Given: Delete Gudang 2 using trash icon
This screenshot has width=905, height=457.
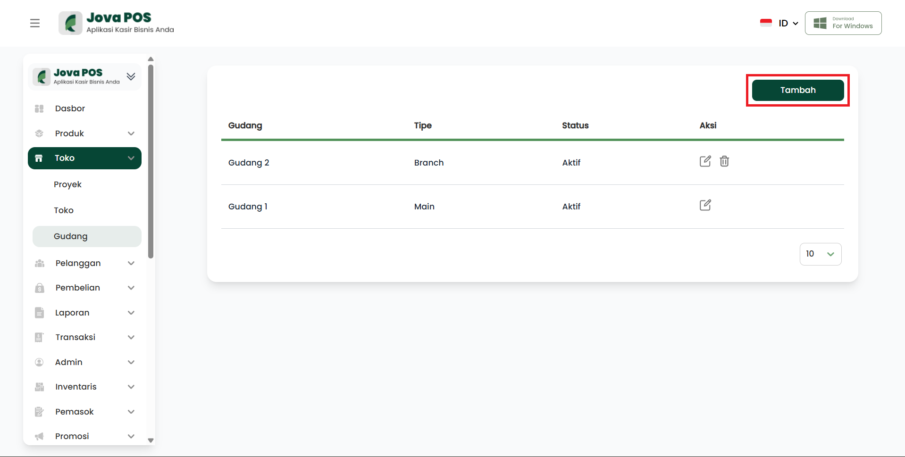Looking at the screenshot, I should pos(724,161).
